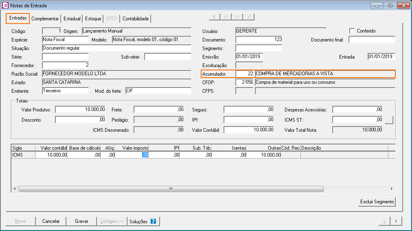Click the CFOP code field 2-556
The image size is (412, 231).
click(245, 83)
